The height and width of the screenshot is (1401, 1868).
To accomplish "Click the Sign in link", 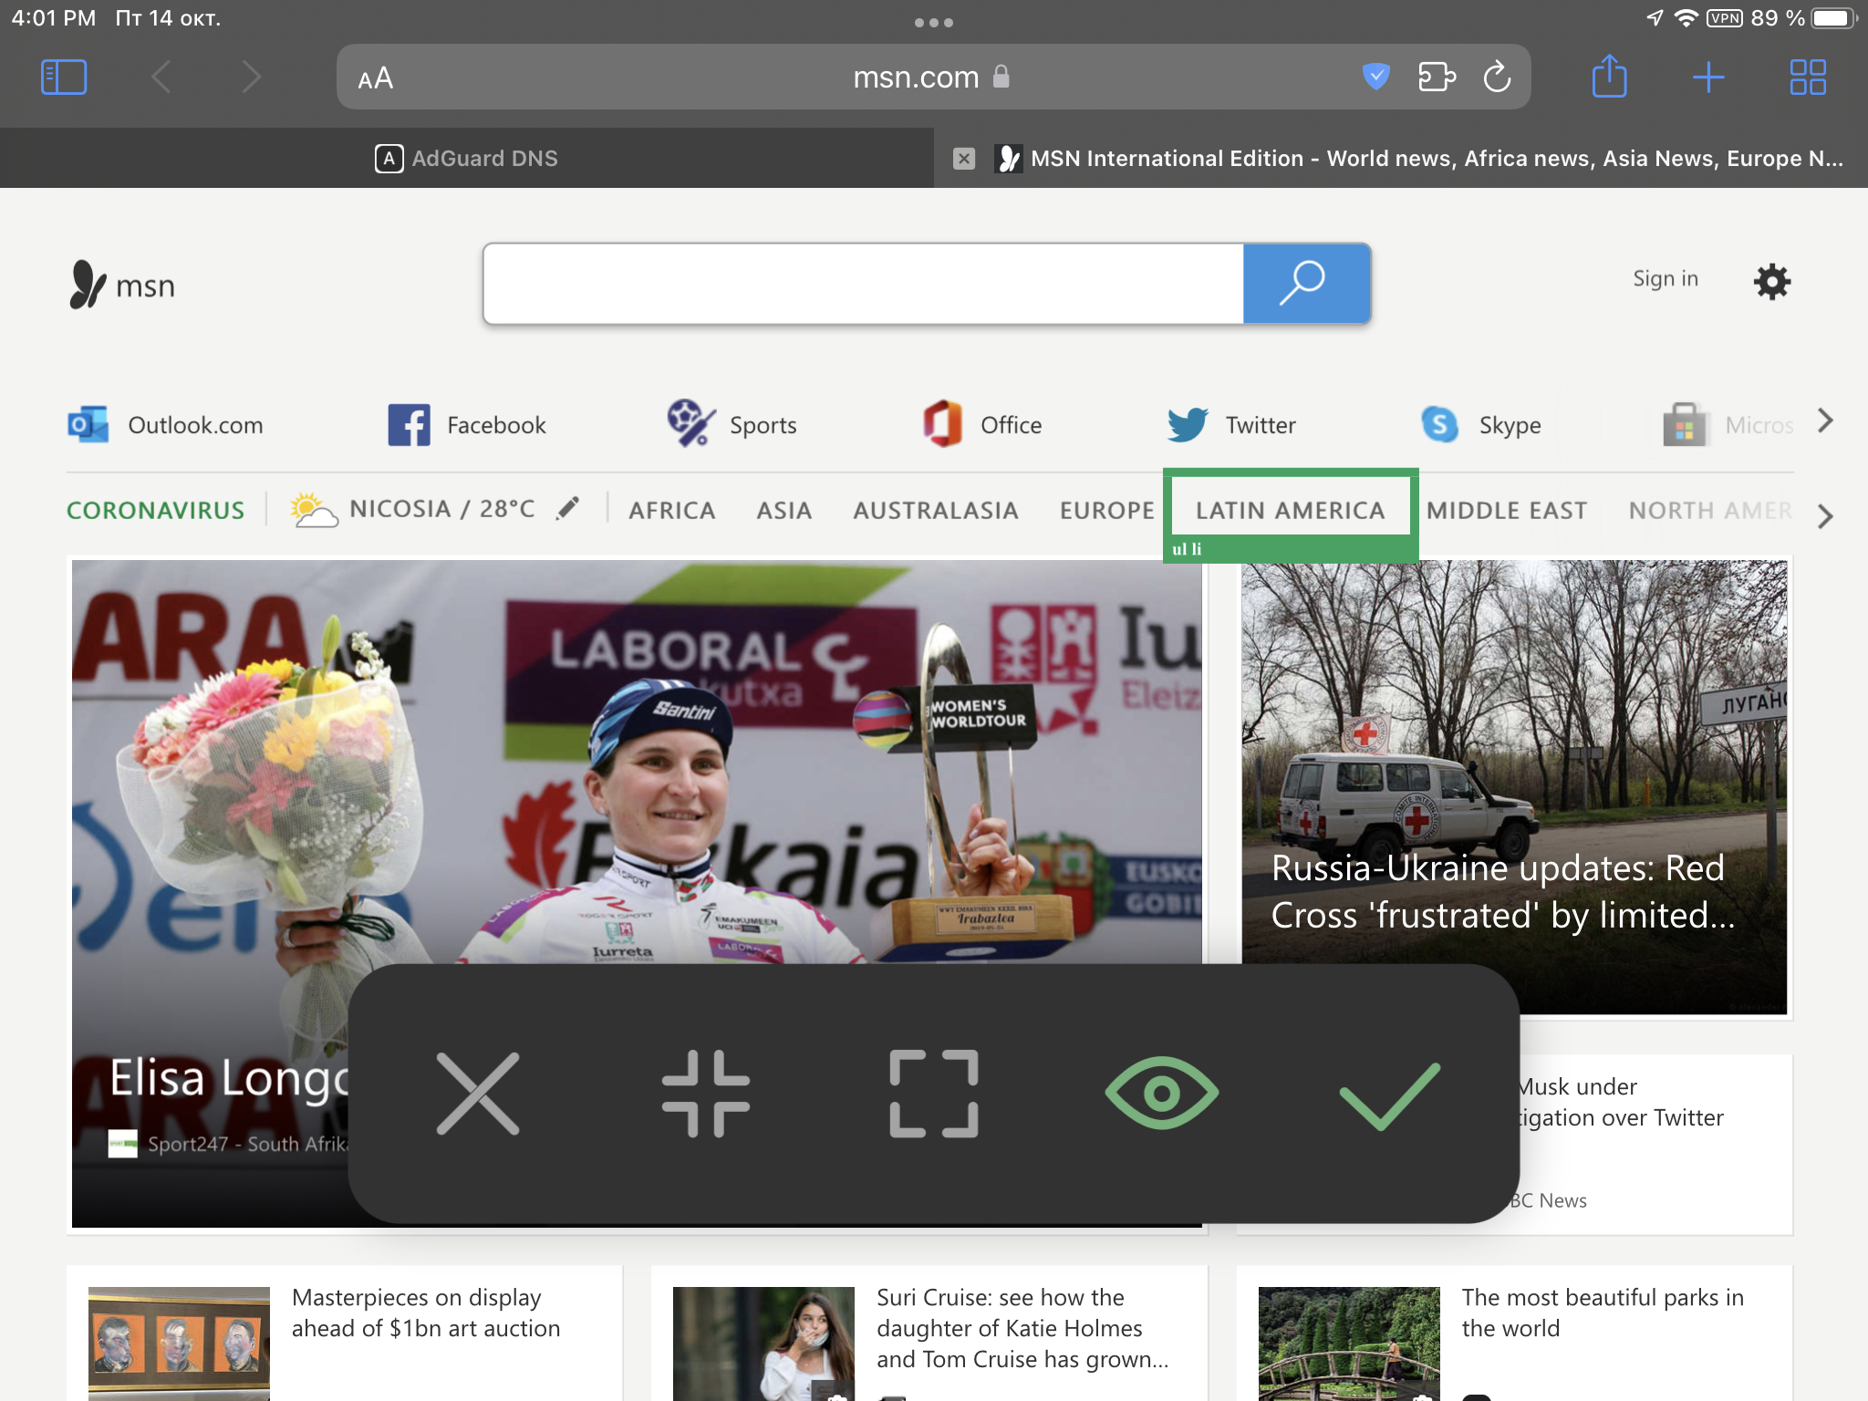I will (1665, 279).
